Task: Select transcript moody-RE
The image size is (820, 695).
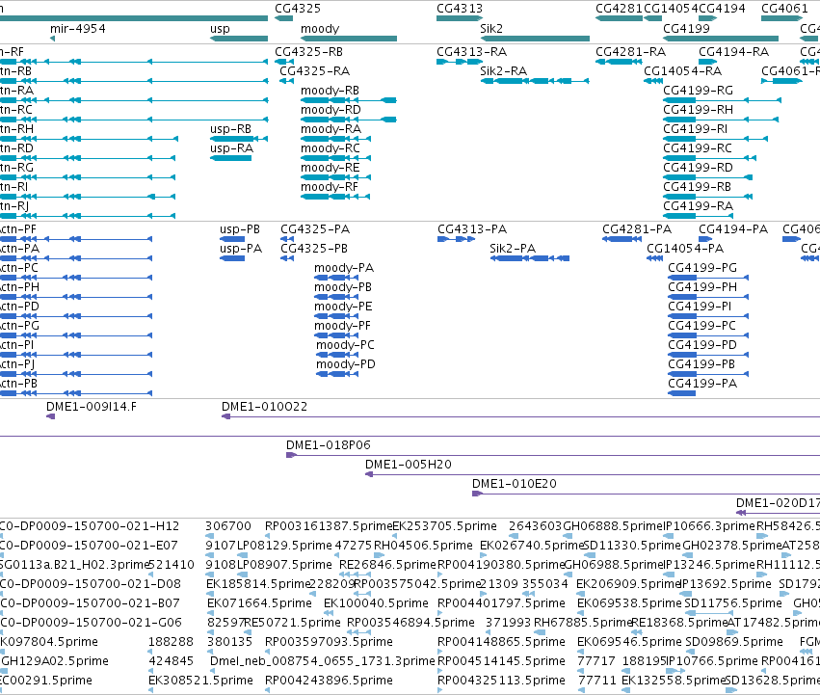Action: [x=335, y=177]
